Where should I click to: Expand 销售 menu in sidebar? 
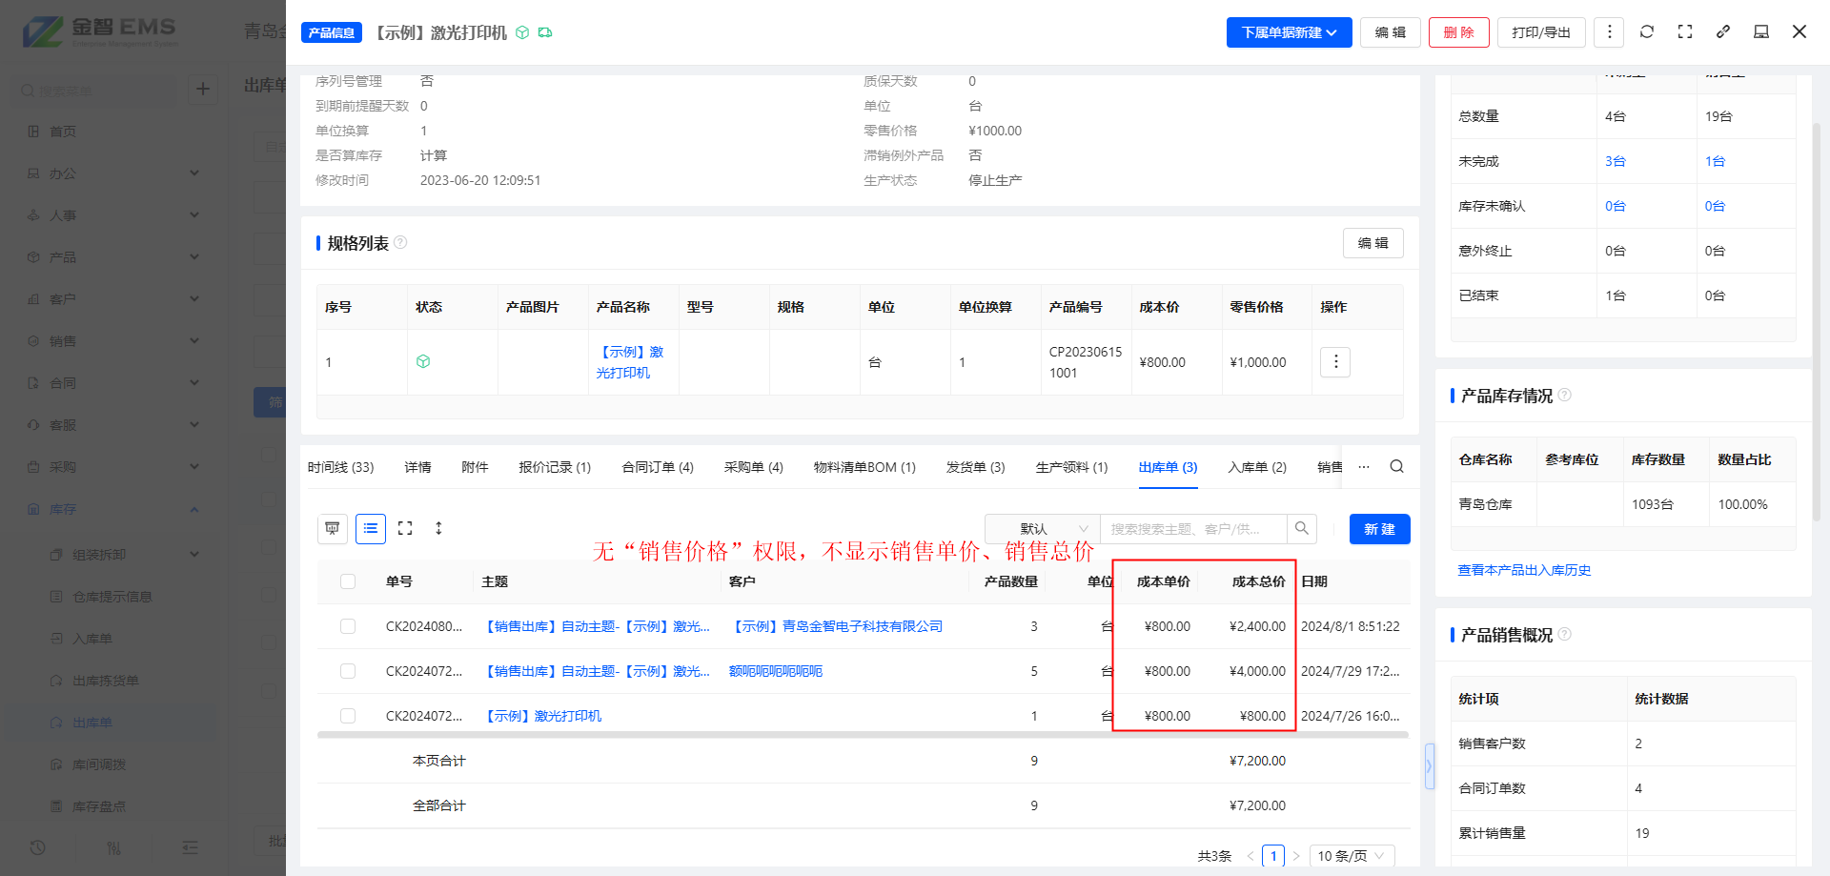[x=112, y=341]
